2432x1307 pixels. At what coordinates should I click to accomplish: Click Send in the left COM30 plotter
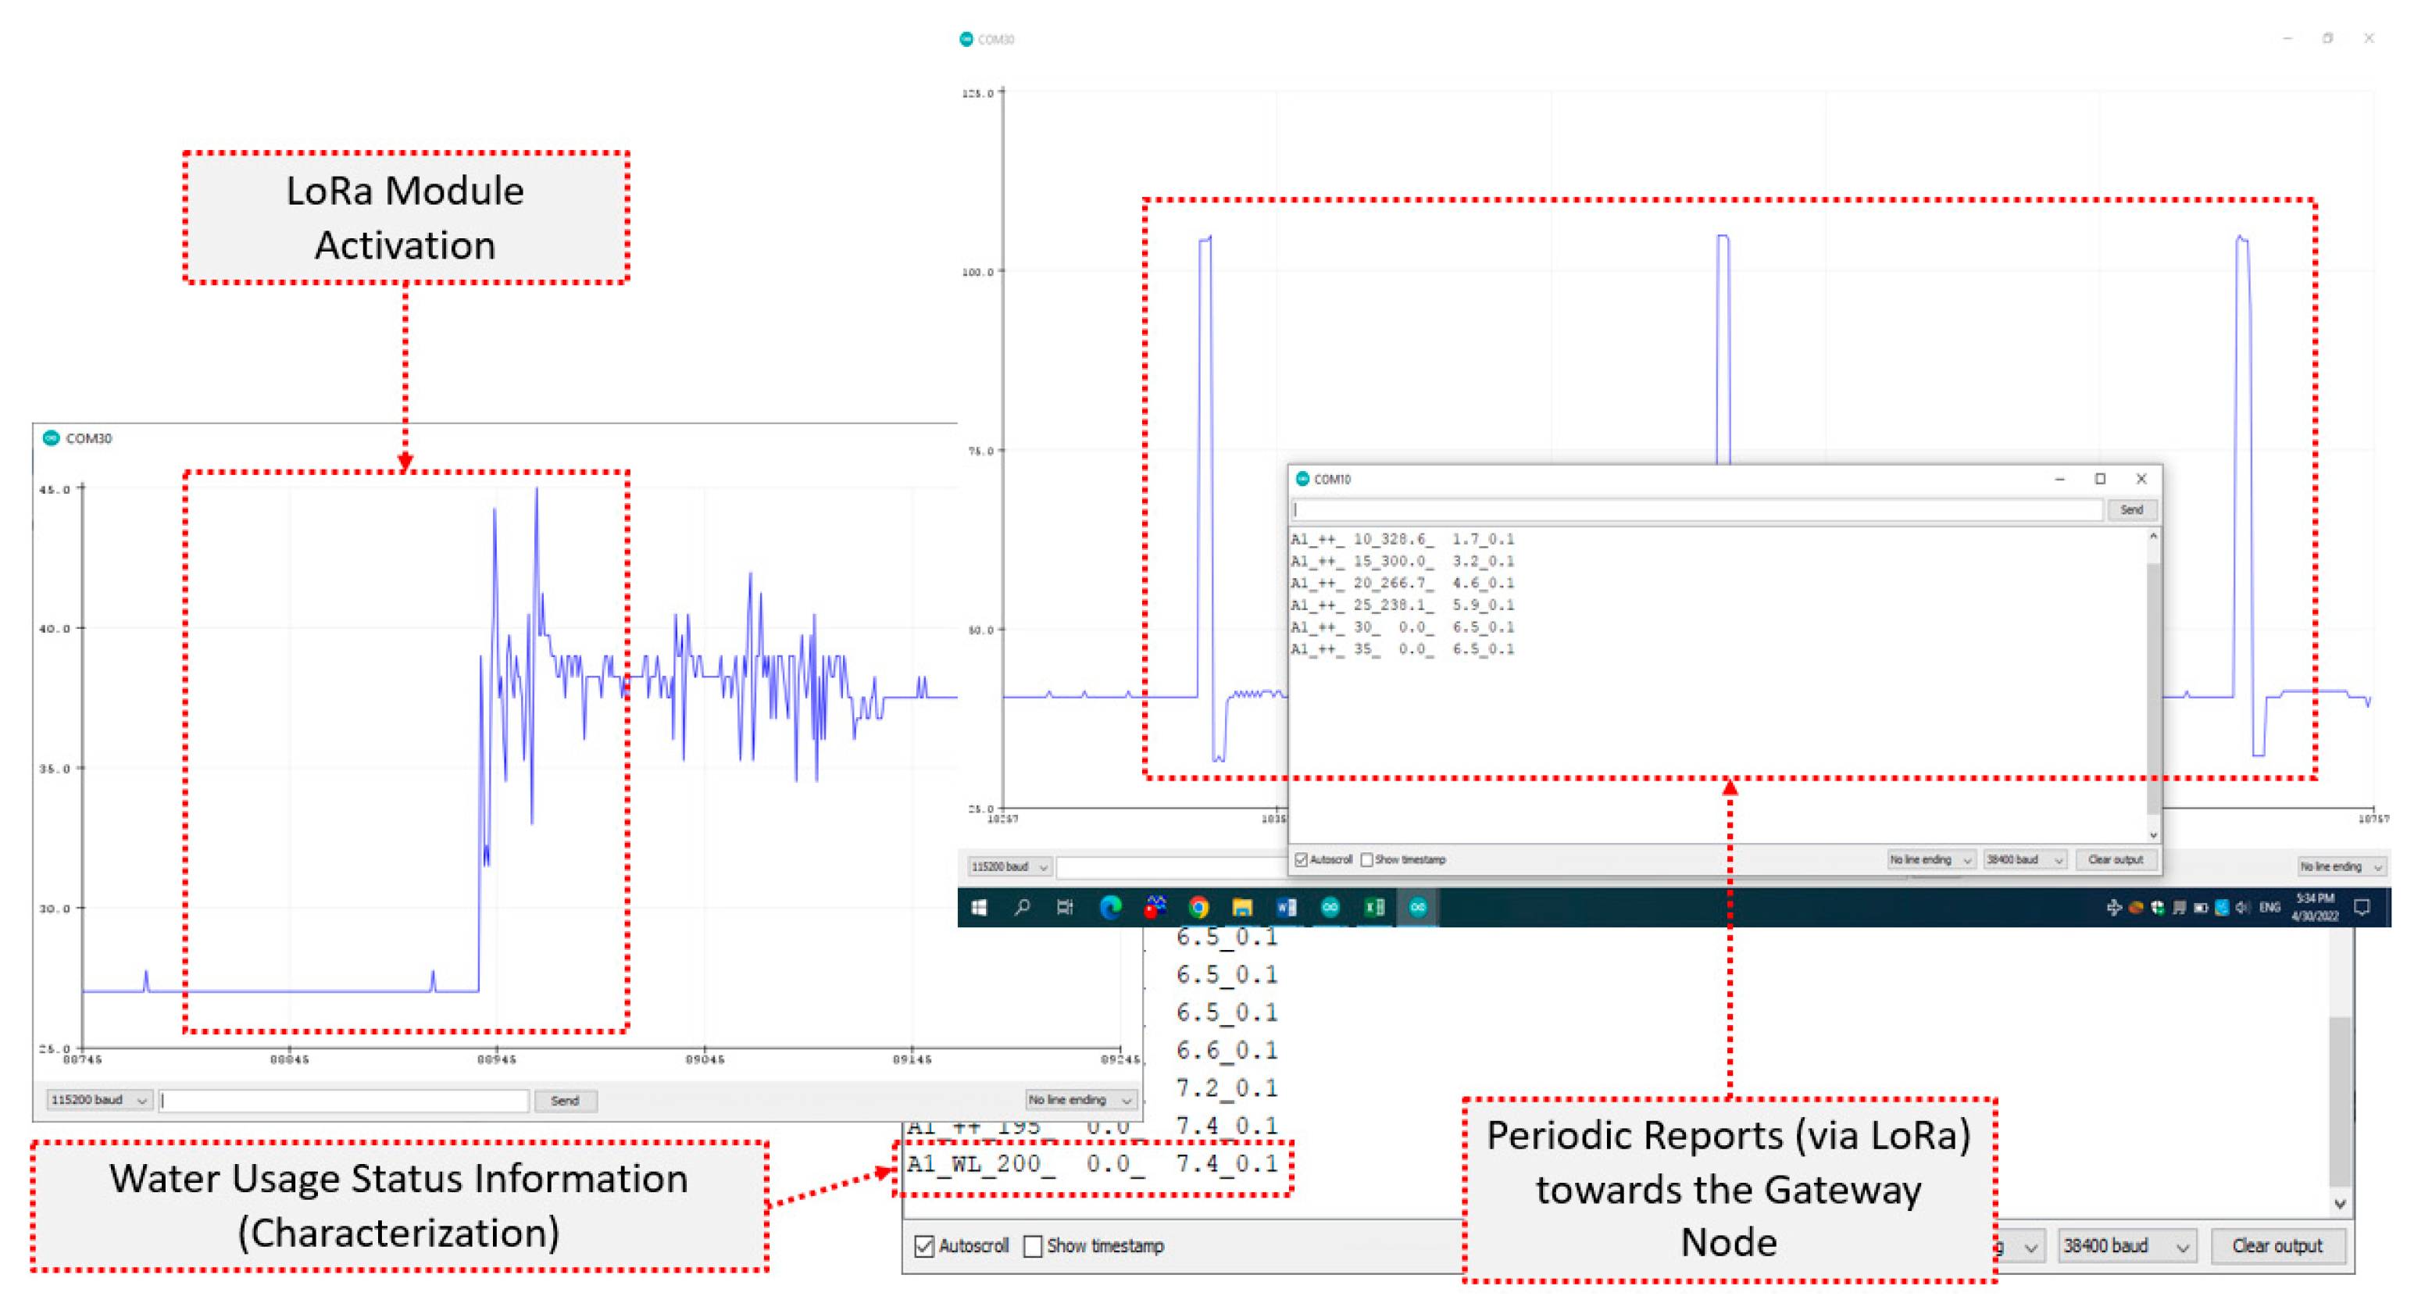coord(565,1100)
